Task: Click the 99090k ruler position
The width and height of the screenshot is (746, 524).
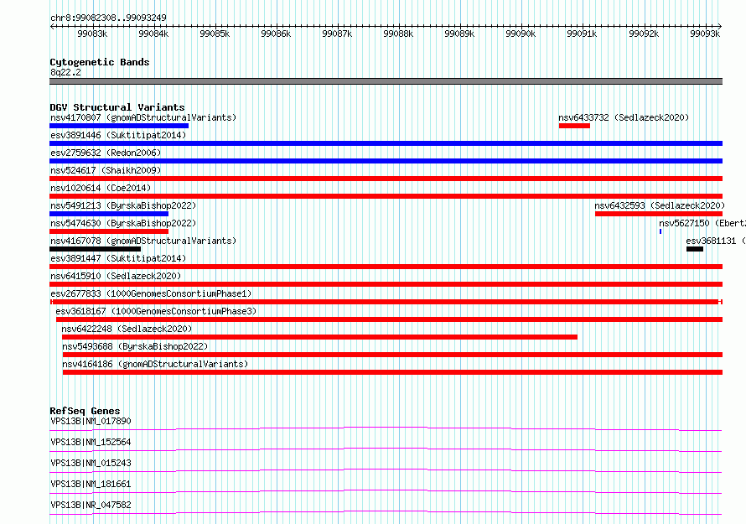Action: 521,34
